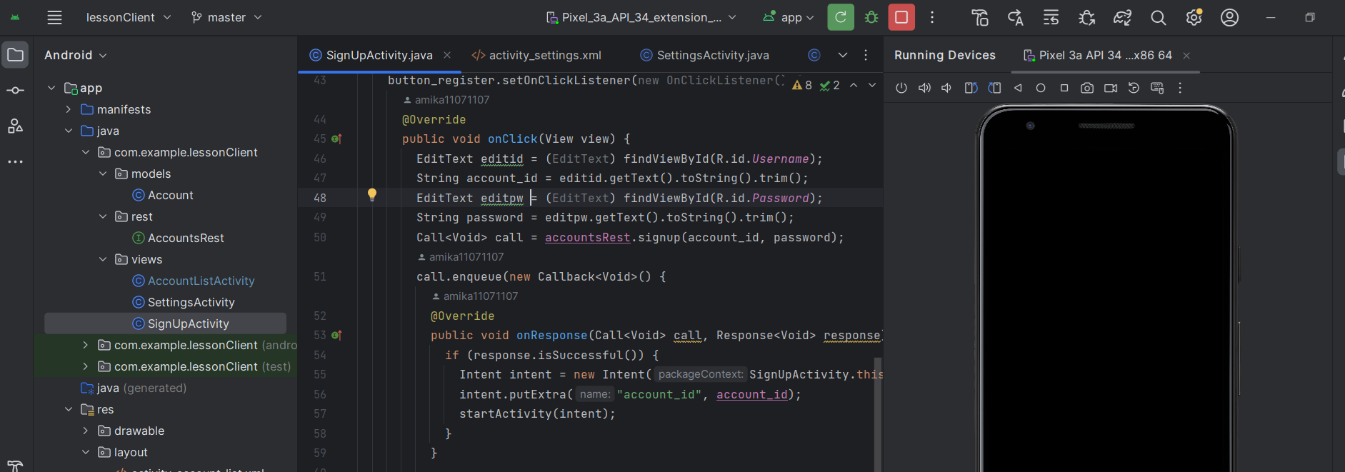This screenshot has height=472, width=1345.
Task: Collapse the models package
Action: tap(103, 174)
